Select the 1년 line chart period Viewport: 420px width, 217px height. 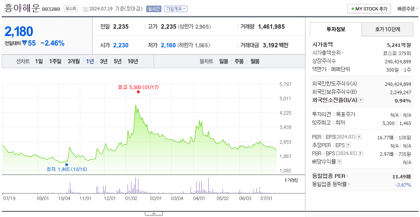point(90,61)
